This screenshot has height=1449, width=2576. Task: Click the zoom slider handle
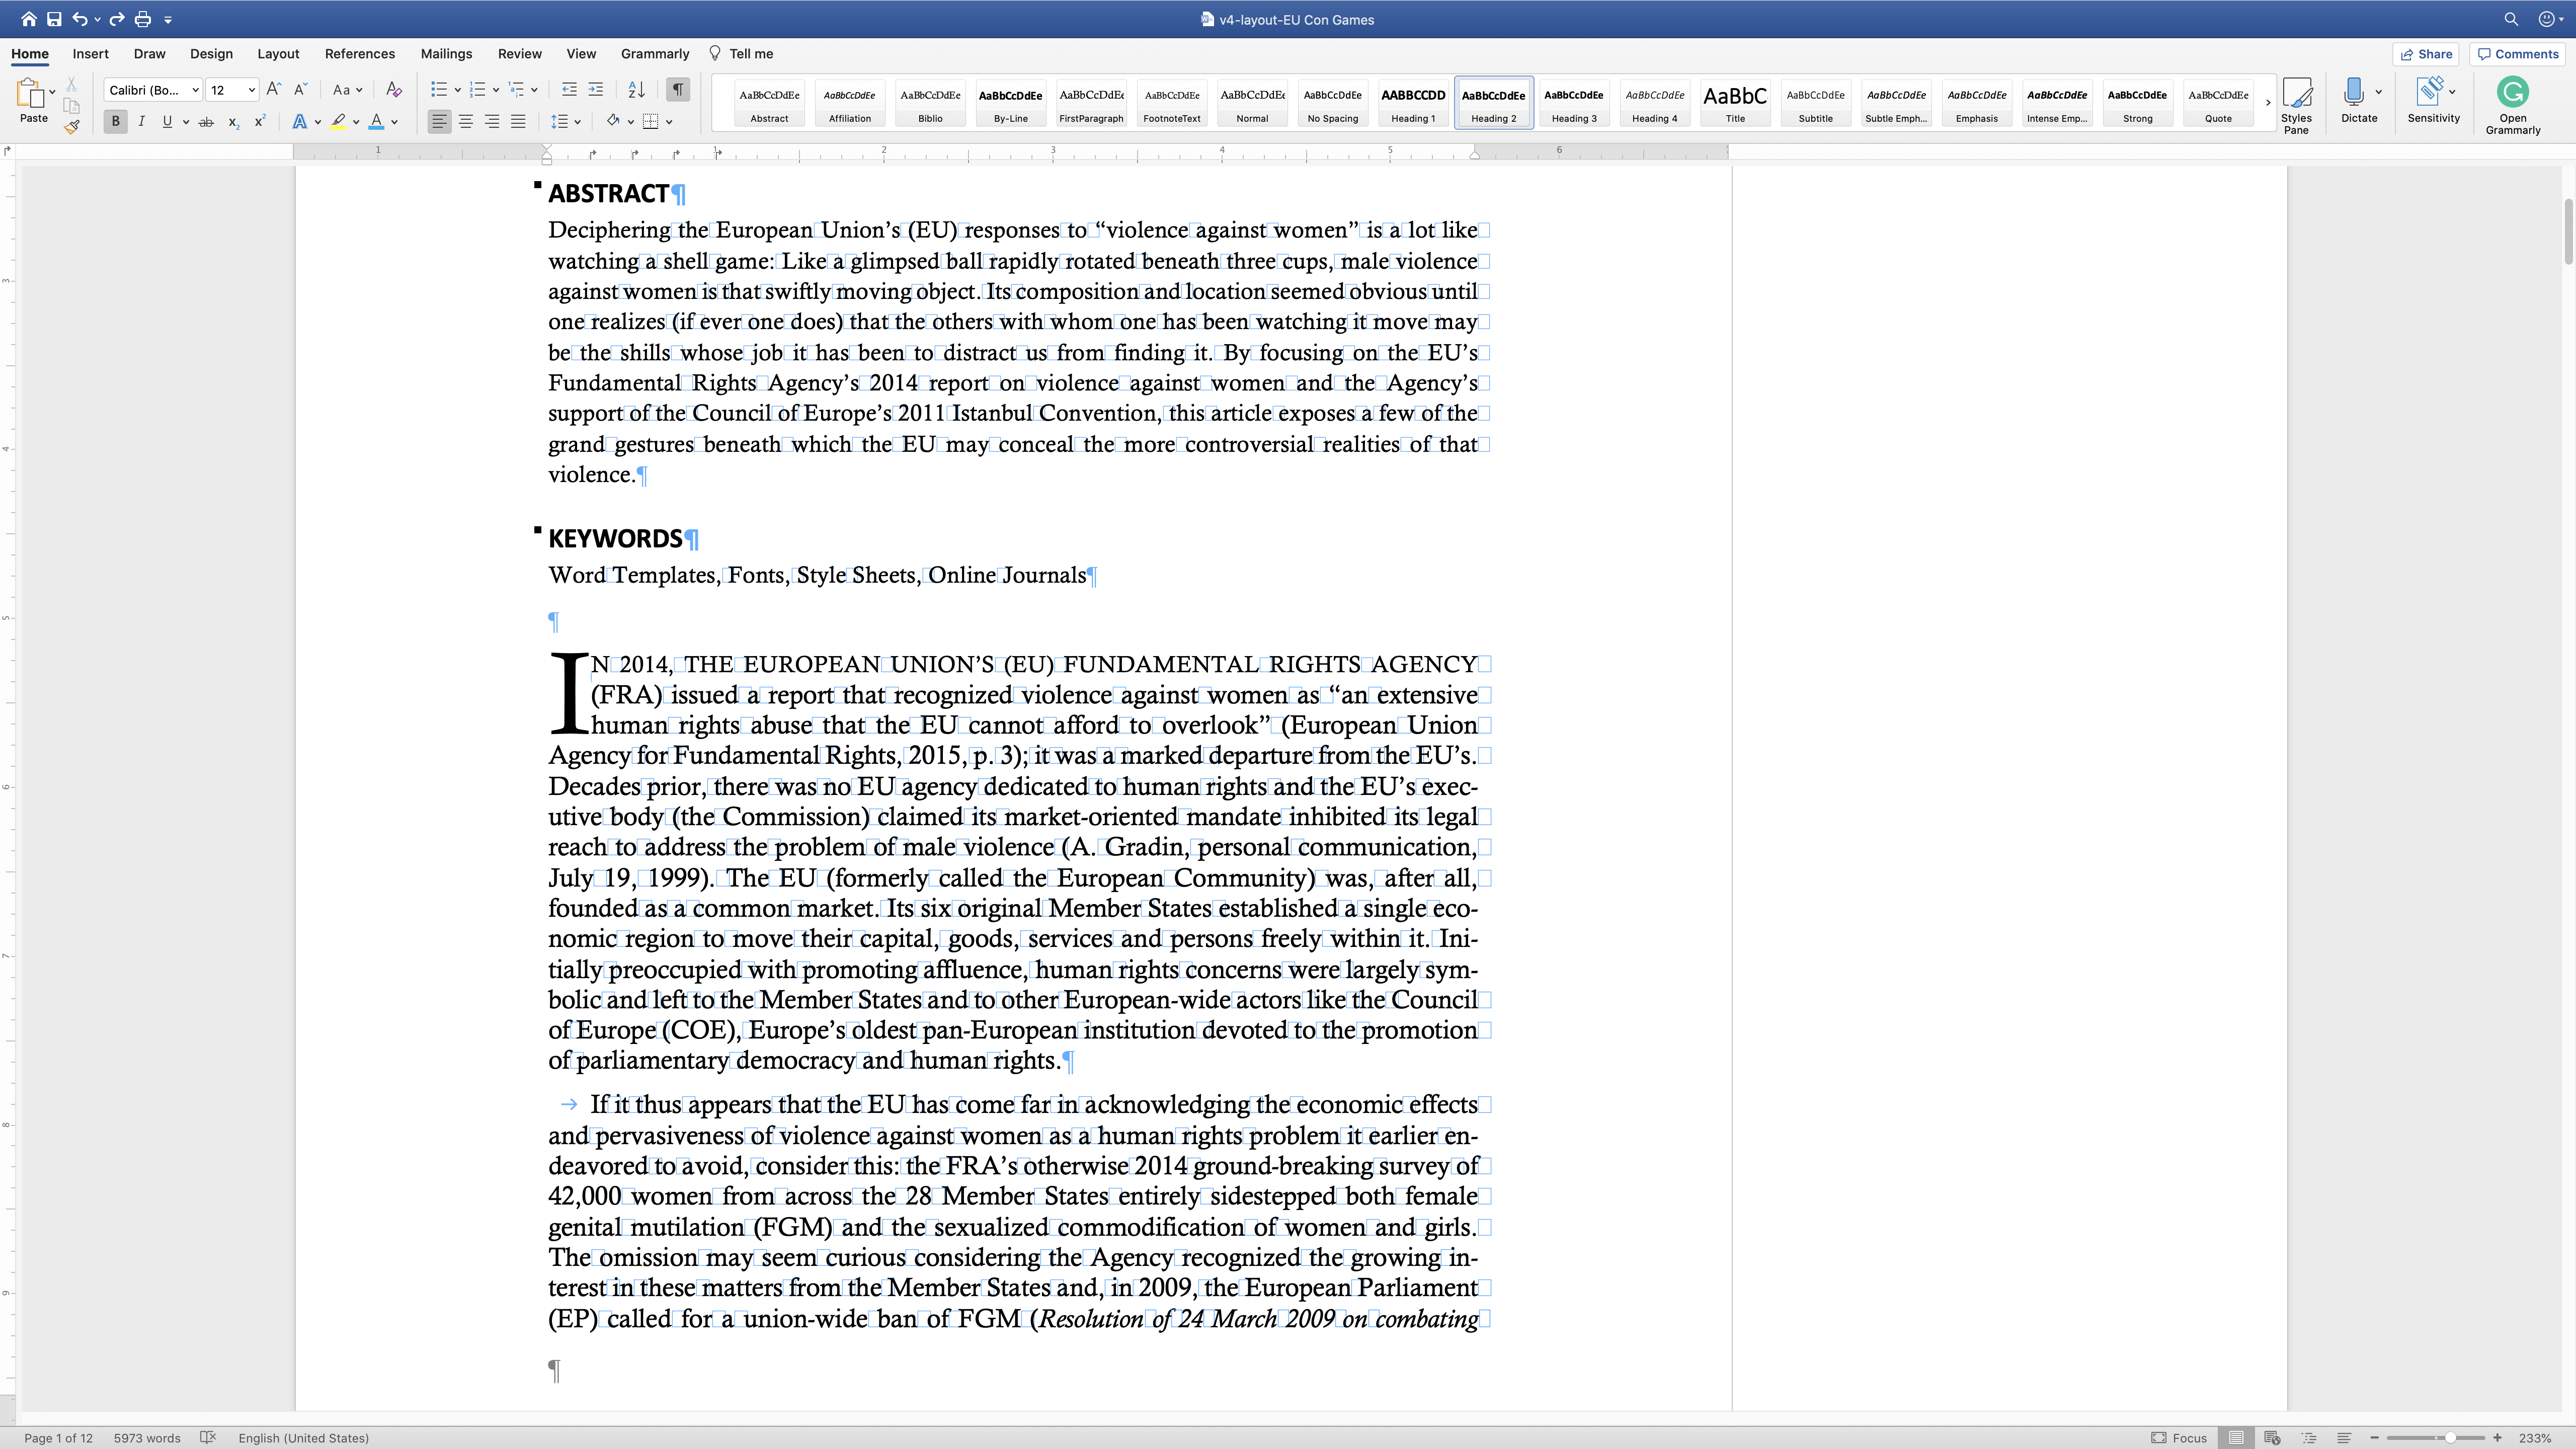pyautogui.click(x=2450, y=1438)
